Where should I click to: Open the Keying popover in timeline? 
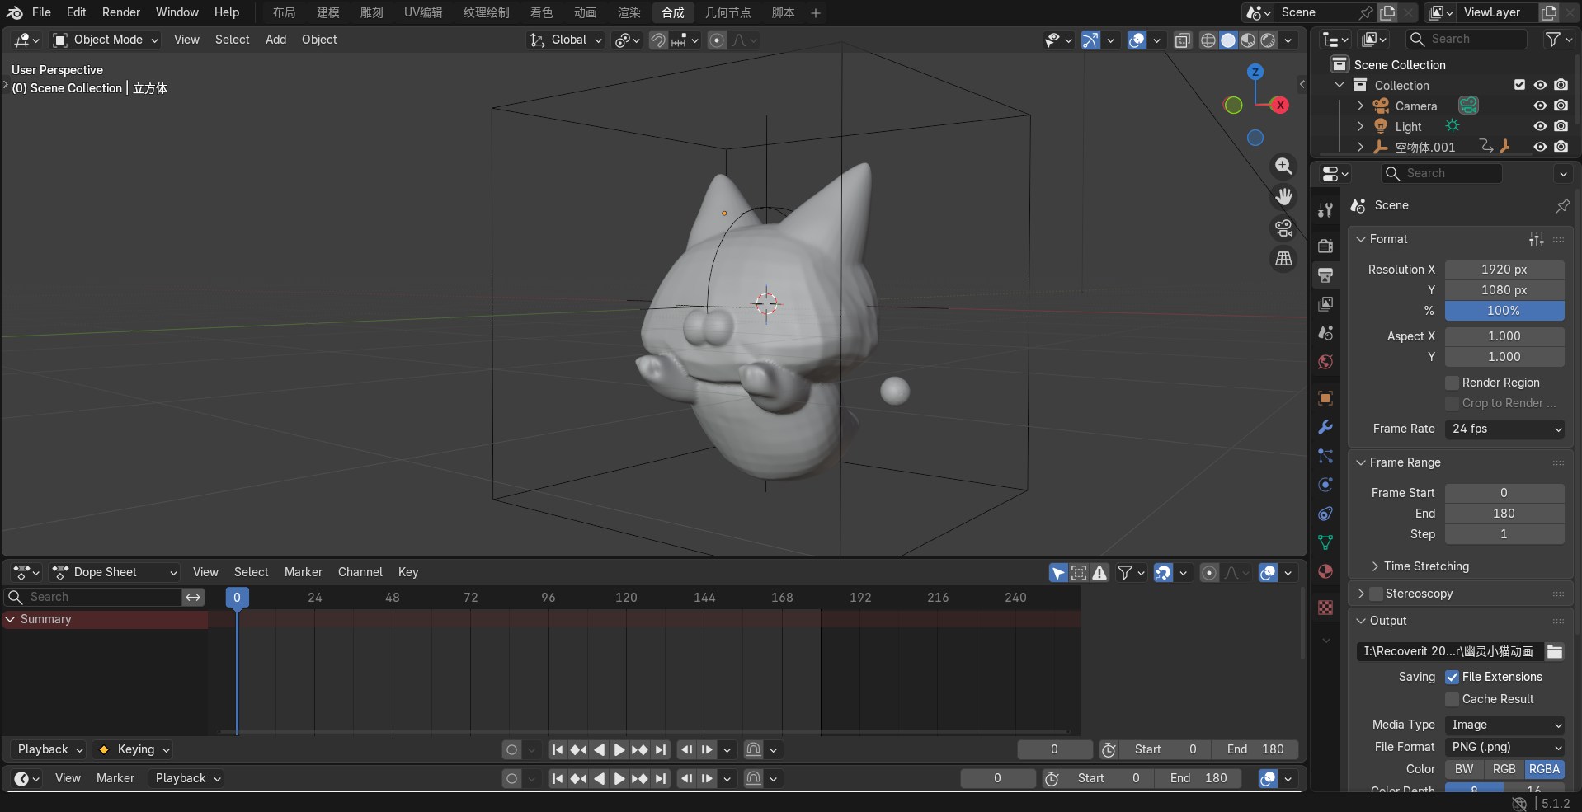click(134, 749)
